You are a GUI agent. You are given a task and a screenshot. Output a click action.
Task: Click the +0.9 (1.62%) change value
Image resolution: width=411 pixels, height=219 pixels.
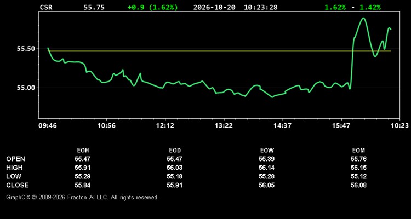click(152, 7)
